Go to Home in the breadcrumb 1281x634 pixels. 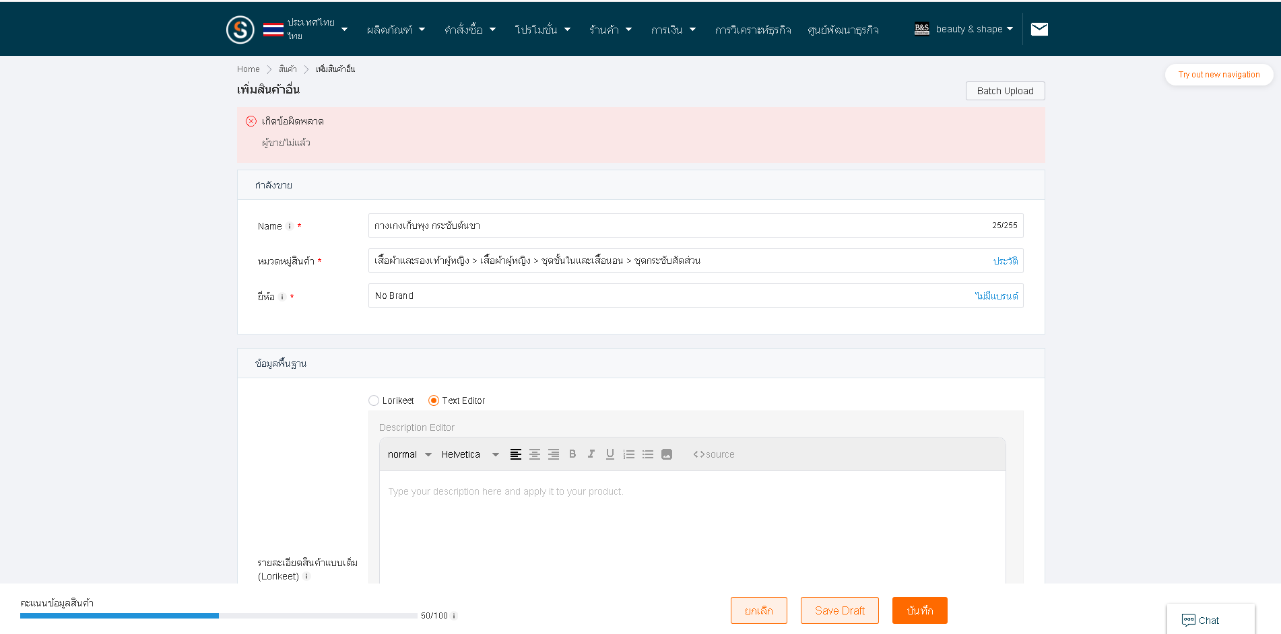pos(248,69)
